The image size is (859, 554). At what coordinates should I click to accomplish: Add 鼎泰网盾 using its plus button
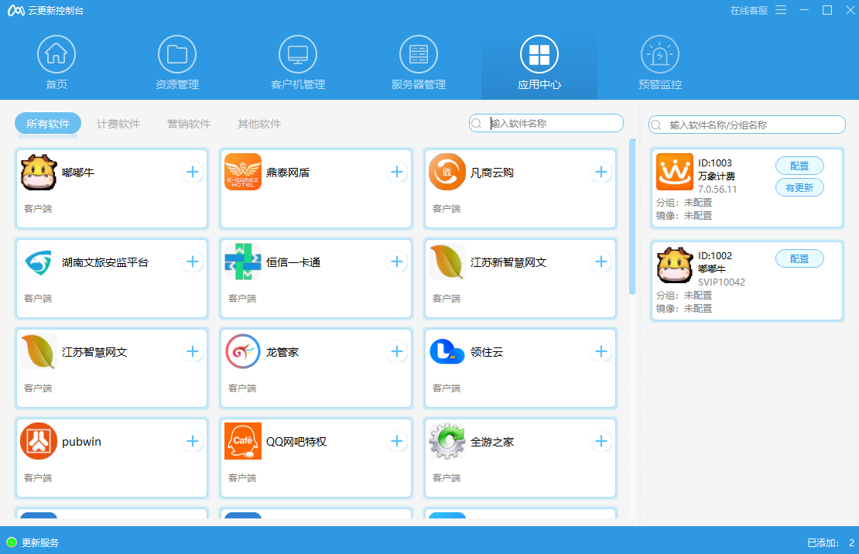tap(397, 172)
